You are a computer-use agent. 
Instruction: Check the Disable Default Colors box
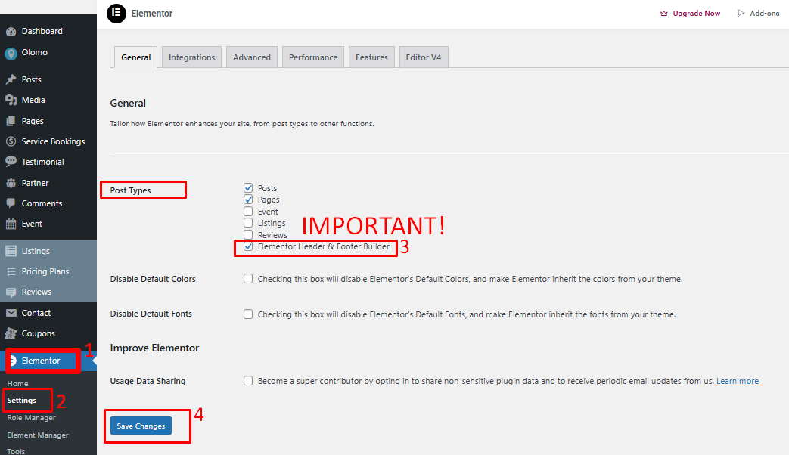pos(248,279)
